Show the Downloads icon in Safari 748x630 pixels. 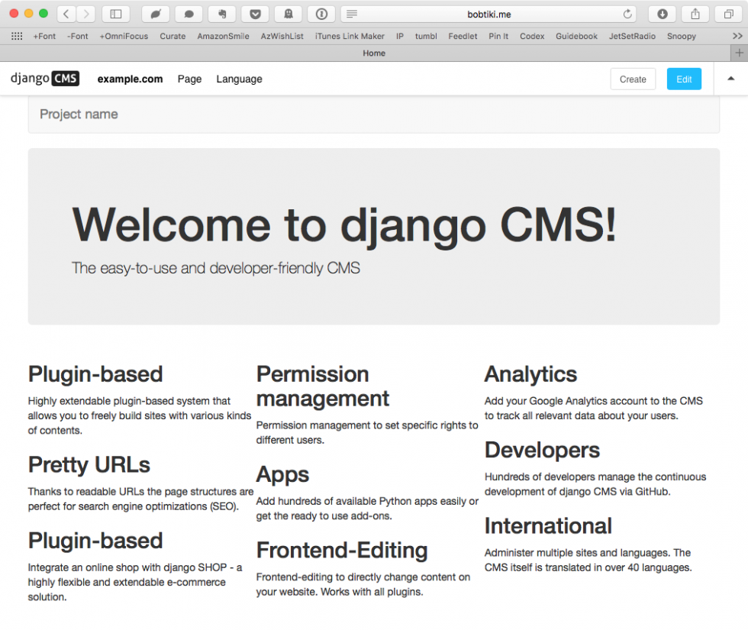click(663, 14)
